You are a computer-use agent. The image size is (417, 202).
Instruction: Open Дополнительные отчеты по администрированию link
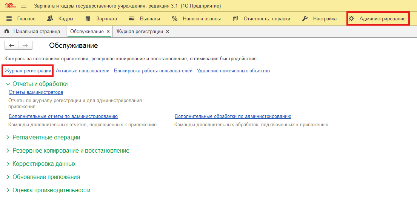pyautogui.click(x=63, y=116)
